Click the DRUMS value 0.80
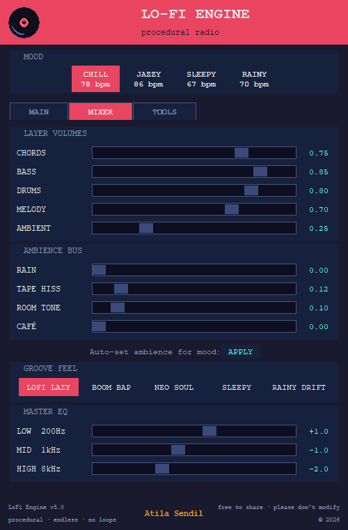This screenshot has width=348, height=530. 319,191
